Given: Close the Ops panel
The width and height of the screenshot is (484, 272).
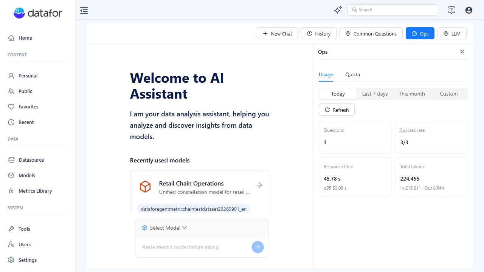Looking at the screenshot, I should [x=462, y=52].
